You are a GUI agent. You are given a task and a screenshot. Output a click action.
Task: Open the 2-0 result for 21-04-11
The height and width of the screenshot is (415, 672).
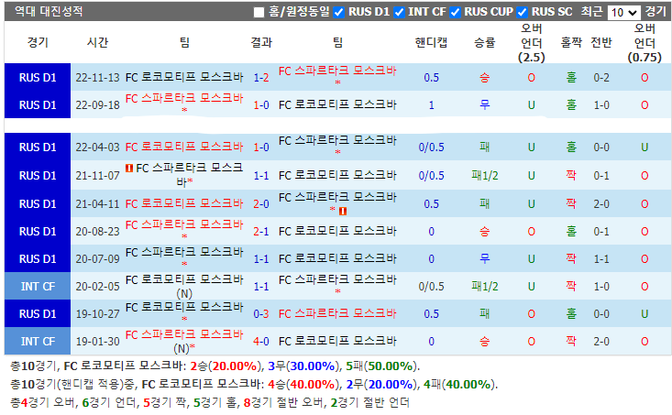tap(261, 204)
